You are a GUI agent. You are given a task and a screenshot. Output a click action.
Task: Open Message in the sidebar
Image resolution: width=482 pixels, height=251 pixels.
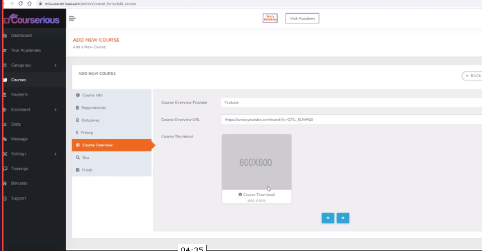pyautogui.click(x=19, y=139)
